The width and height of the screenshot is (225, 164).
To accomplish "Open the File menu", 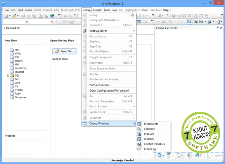I will click(x=7, y=10).
